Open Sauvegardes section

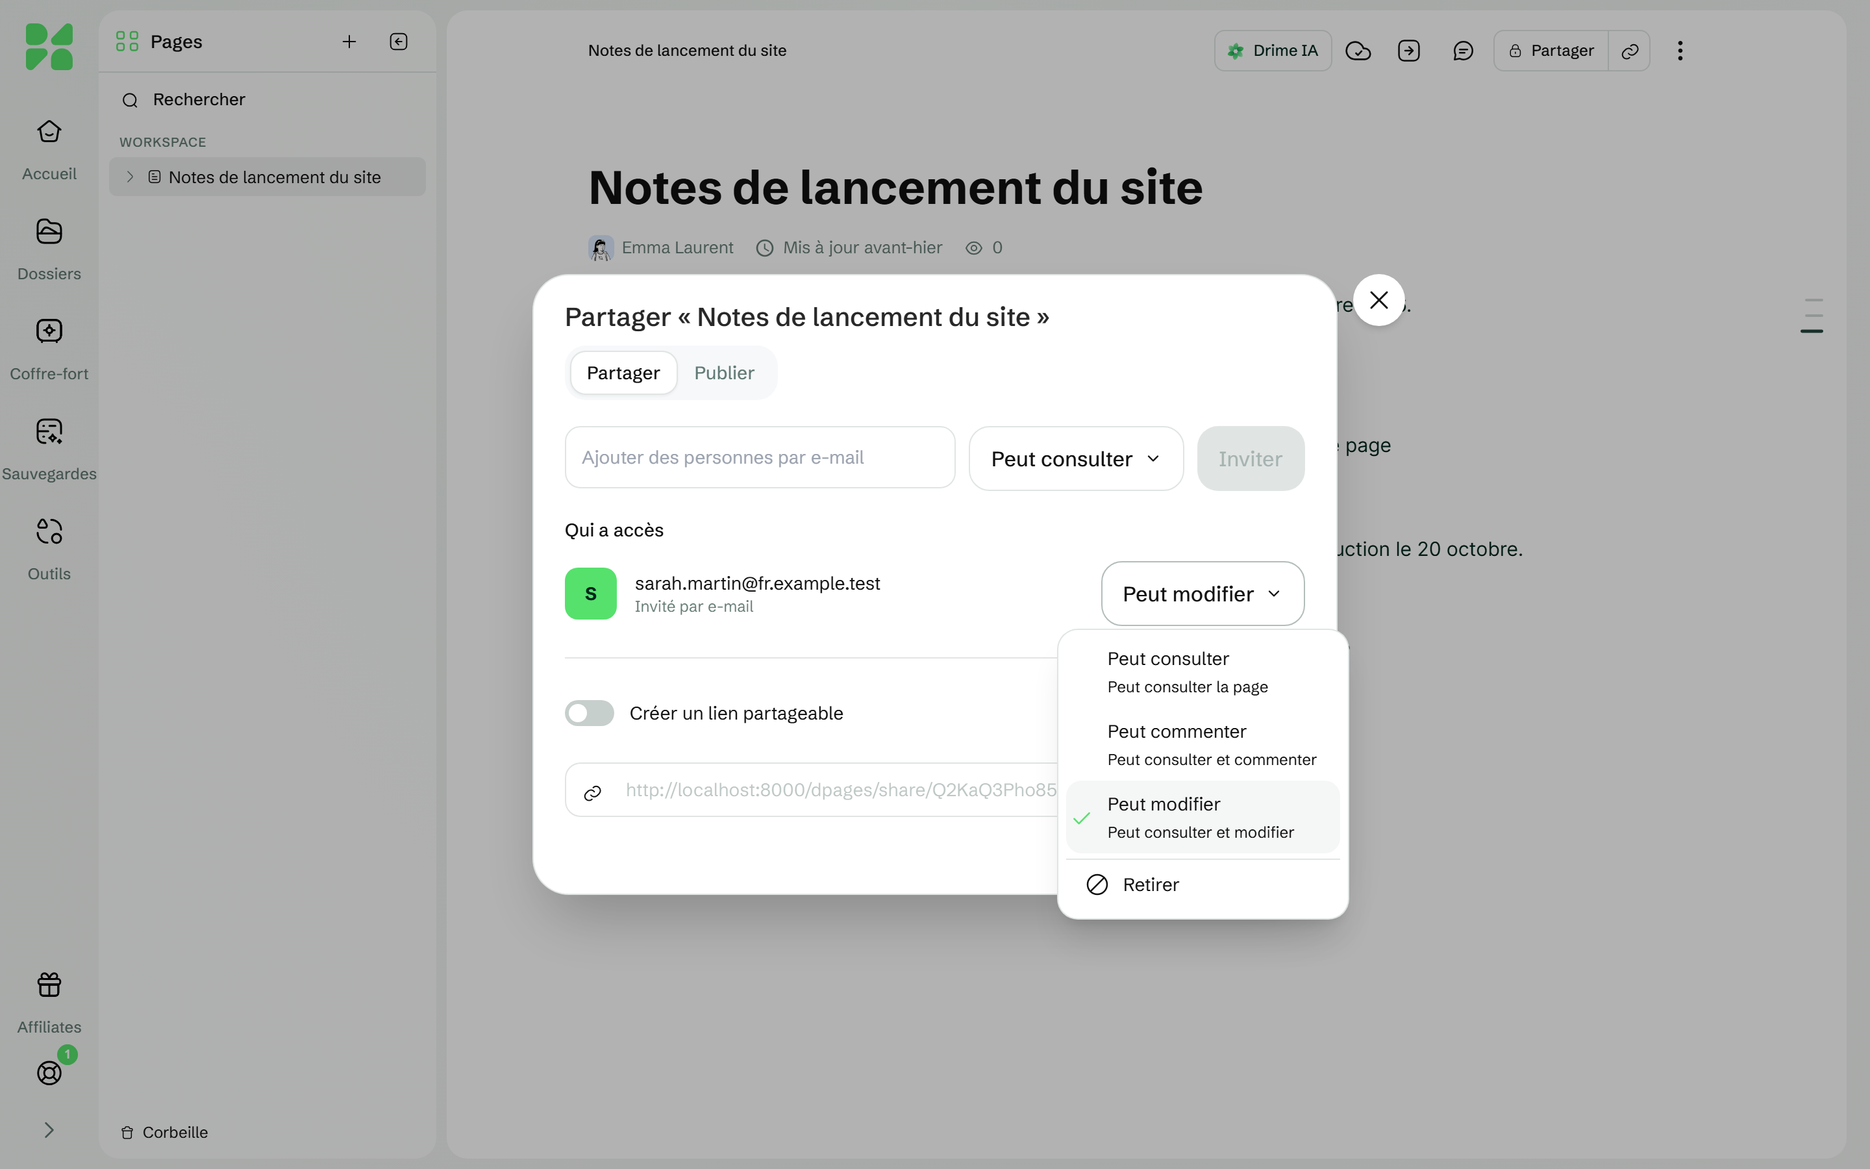click(x=49, y=450)
